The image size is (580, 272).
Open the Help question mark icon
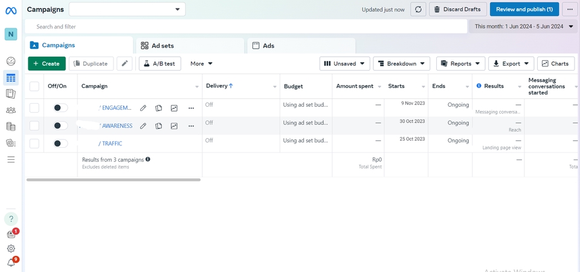(11, 219)
